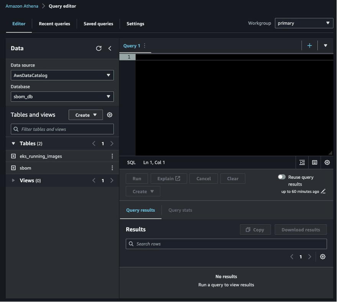The height and width of the screenshot is (302, 337).
Task: Edit reuse time of 60 minutes
Action: [x=323, y=191]
